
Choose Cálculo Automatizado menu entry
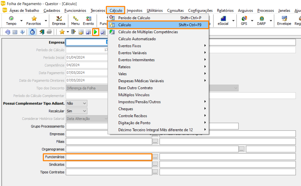point(158,39)
